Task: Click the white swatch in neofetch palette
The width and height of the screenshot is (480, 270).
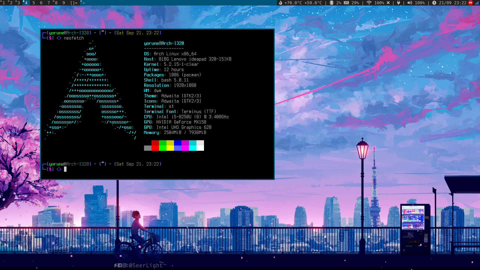Action: pos(200,145)
